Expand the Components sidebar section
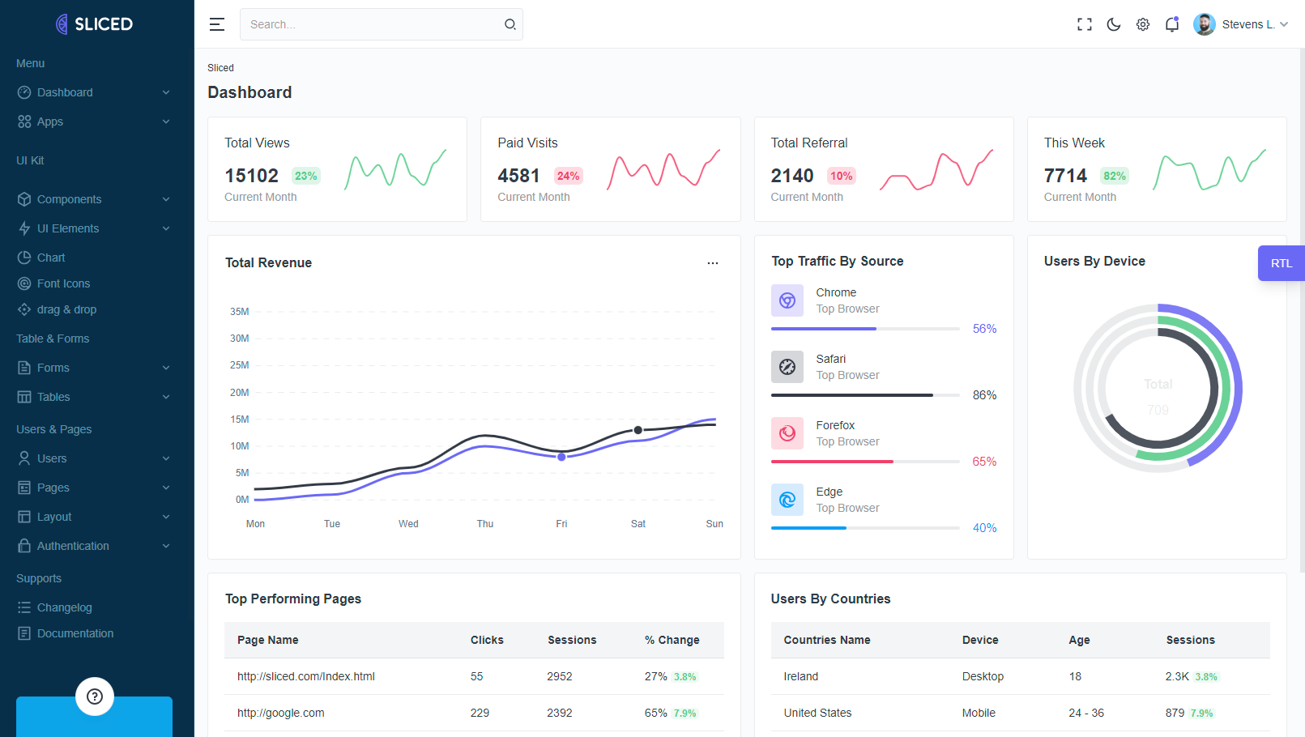This screenshot has height=737, width=1305. click(x=94, y=199)
